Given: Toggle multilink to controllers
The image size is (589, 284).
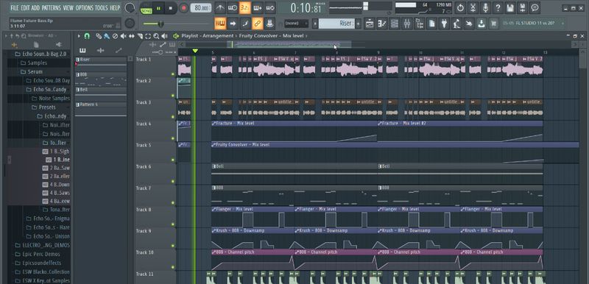Looking at the screenshot, I should tap(257, 24).
